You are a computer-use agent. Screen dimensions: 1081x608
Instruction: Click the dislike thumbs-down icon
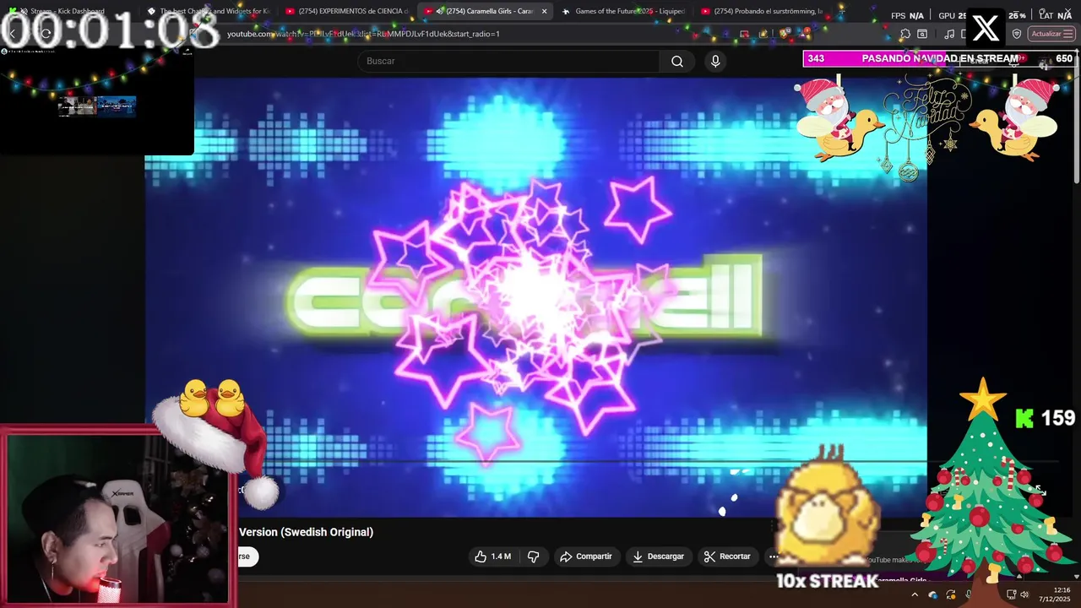[x=533, y=556]
